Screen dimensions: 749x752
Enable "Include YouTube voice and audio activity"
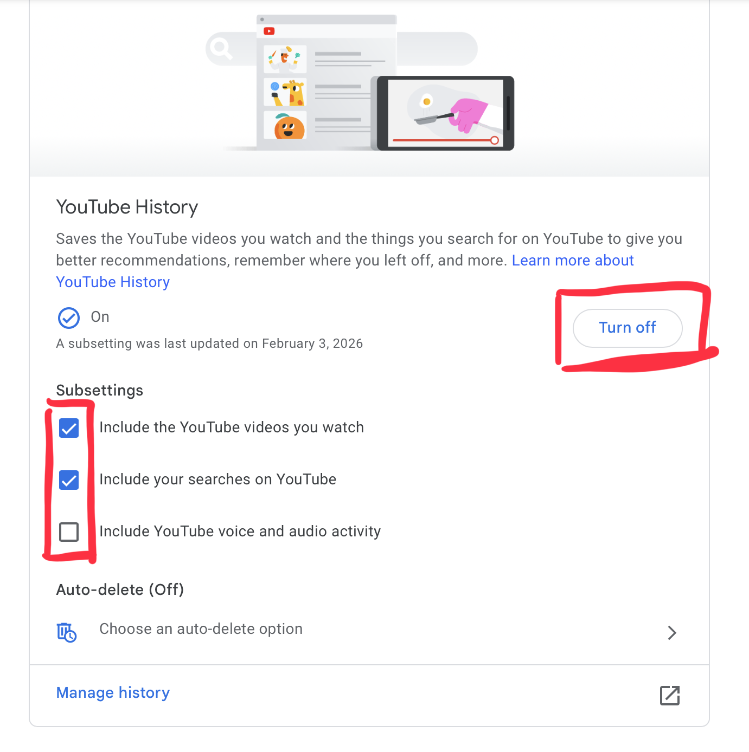coord(69,531)
